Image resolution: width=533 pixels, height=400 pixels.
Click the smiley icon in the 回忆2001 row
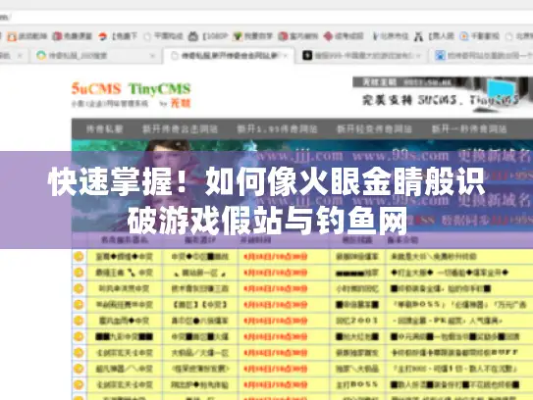coord(79,321)
